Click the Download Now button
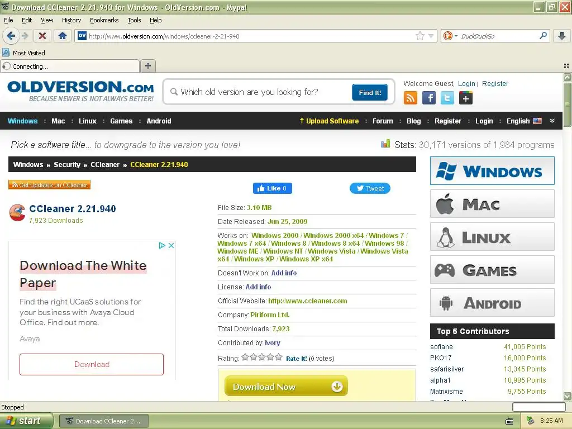This screenshot has height=429, width=572. pos(286,387)
